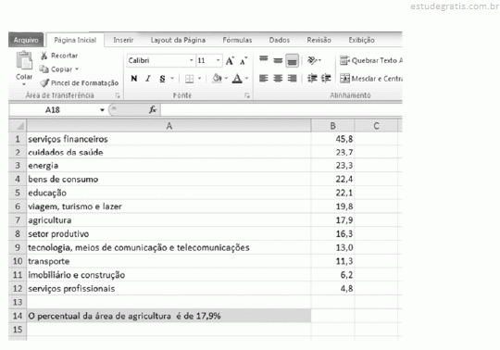Click cell 'O percentual da área de agricultura'
This screenshot has height=350, width=500.
[x=169, y=316]
